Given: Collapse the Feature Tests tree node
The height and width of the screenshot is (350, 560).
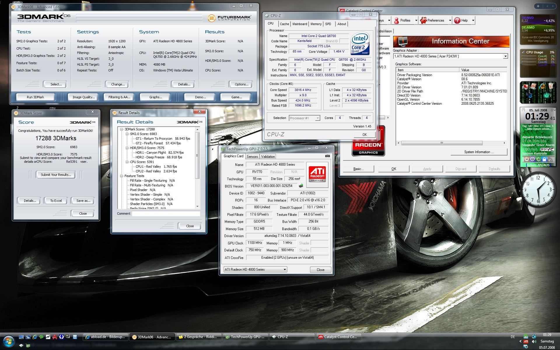Looking at the screenshot, I should coord(122,176).
